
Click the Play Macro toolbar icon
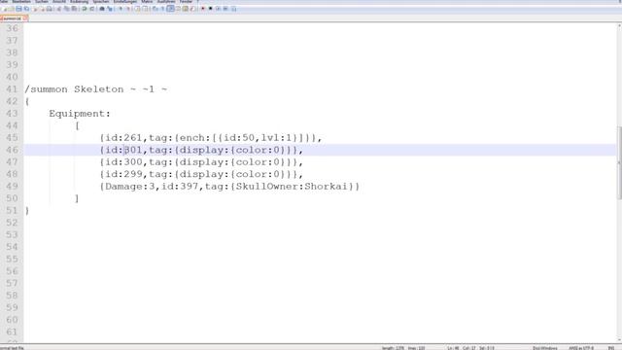[x=218, y=9]
